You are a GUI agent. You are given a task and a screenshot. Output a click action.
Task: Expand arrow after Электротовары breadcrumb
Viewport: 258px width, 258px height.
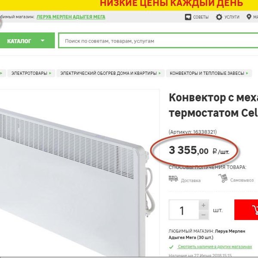50,73
